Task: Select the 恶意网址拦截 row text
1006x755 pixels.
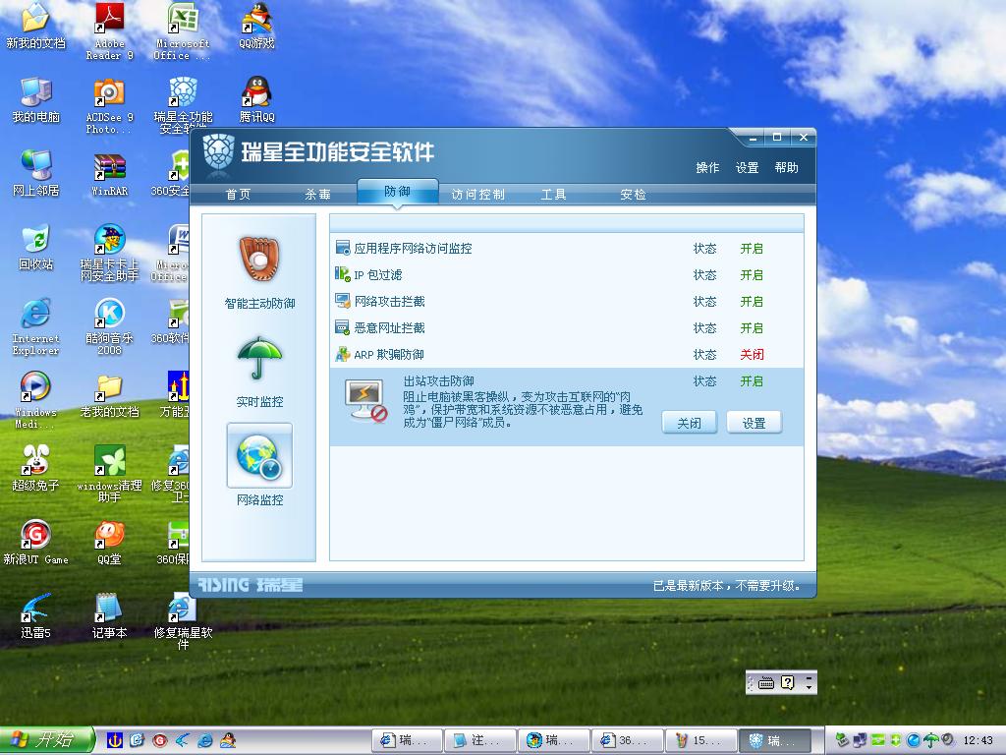Action: pyautogui.click(x=389, y=328)
